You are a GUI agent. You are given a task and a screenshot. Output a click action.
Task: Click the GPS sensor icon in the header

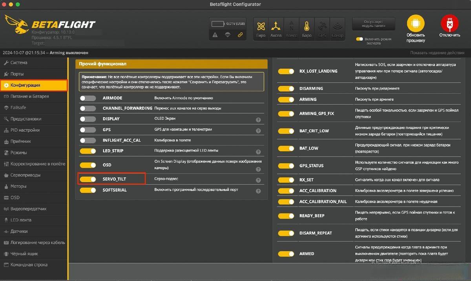coord(322,28)
